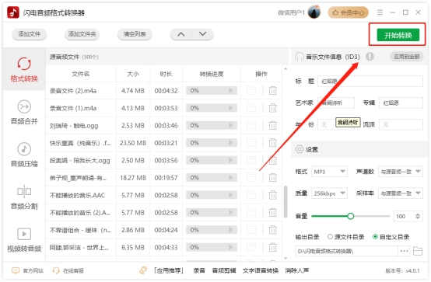Select the 自定义目录 radio option
431x282 pixels.
pos(391,237)
